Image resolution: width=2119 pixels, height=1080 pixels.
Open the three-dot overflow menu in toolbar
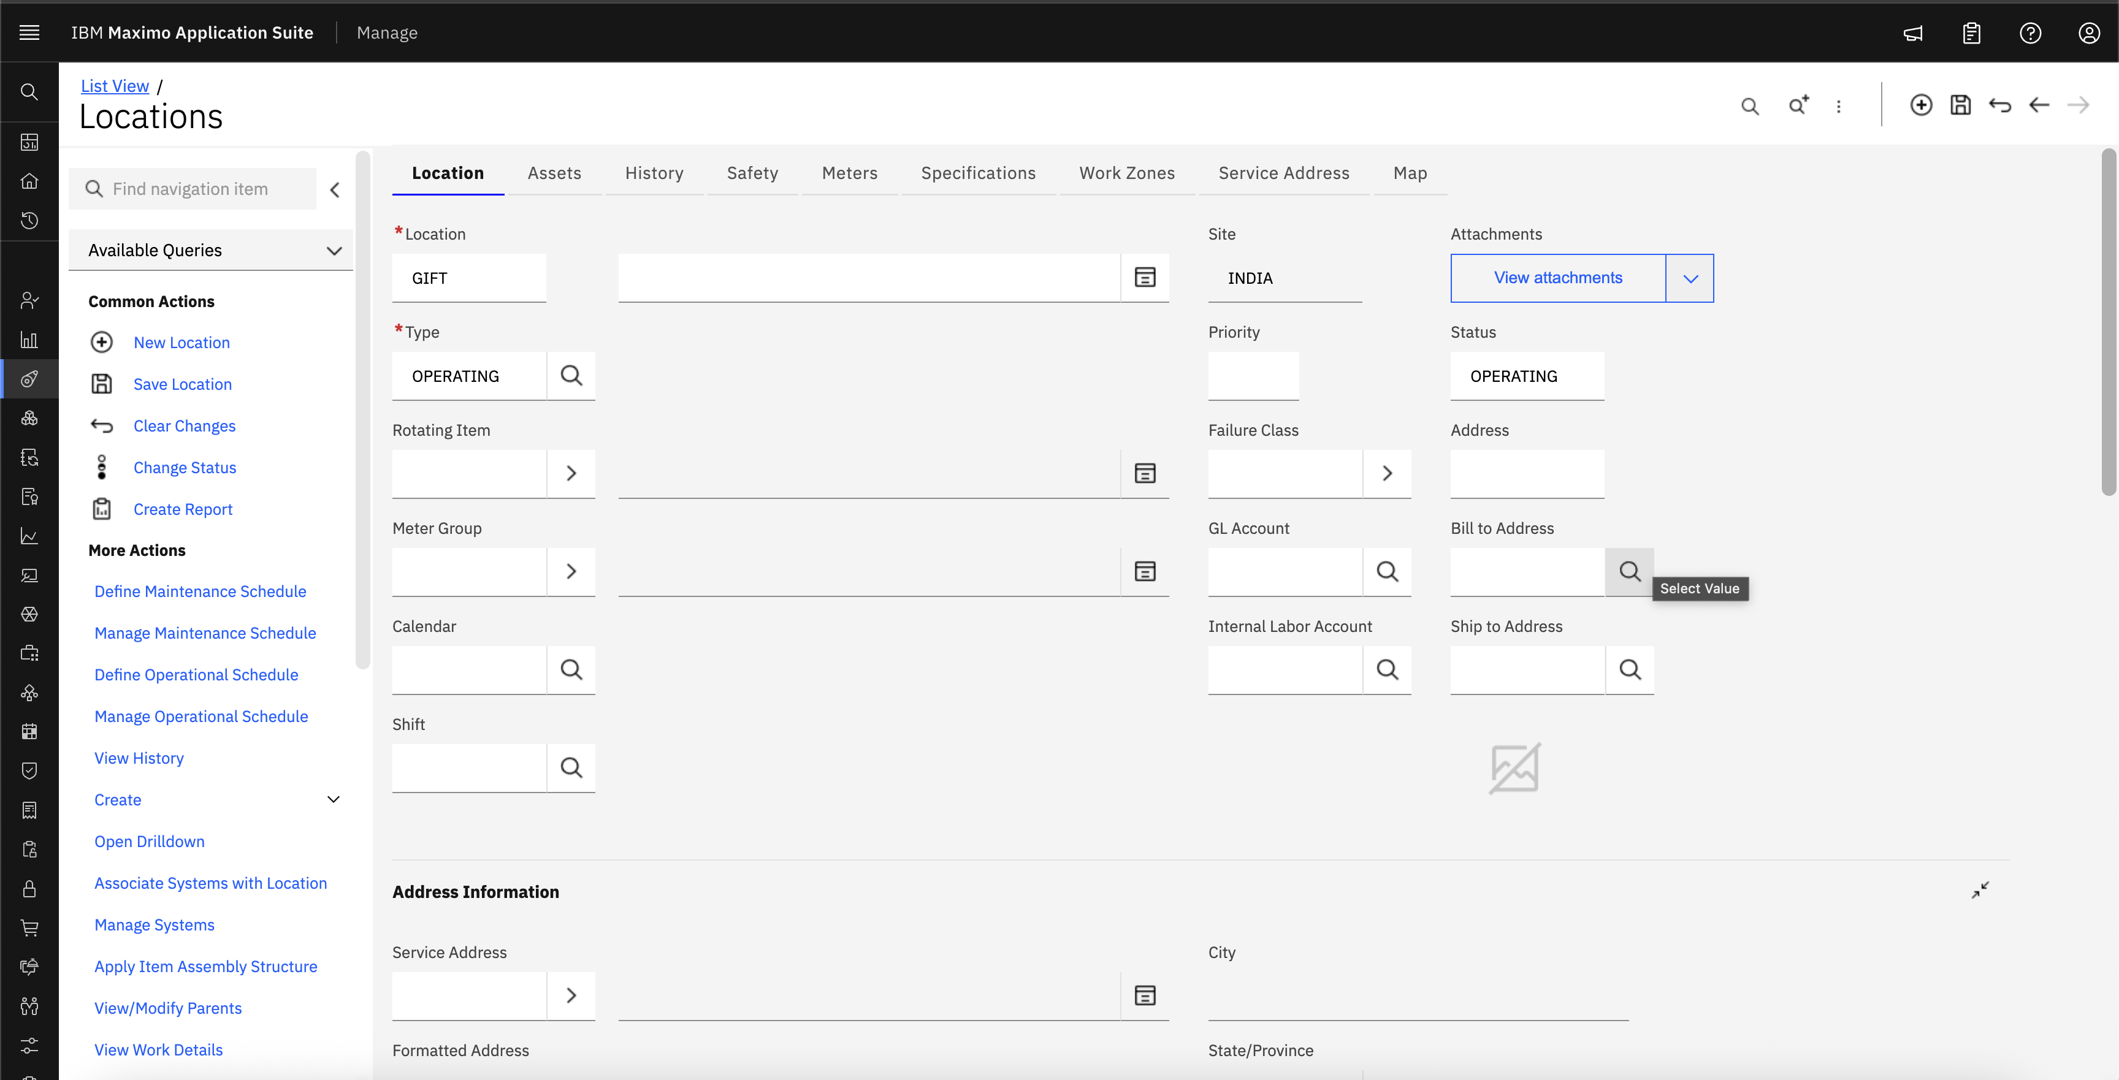tap(1839, 106)
